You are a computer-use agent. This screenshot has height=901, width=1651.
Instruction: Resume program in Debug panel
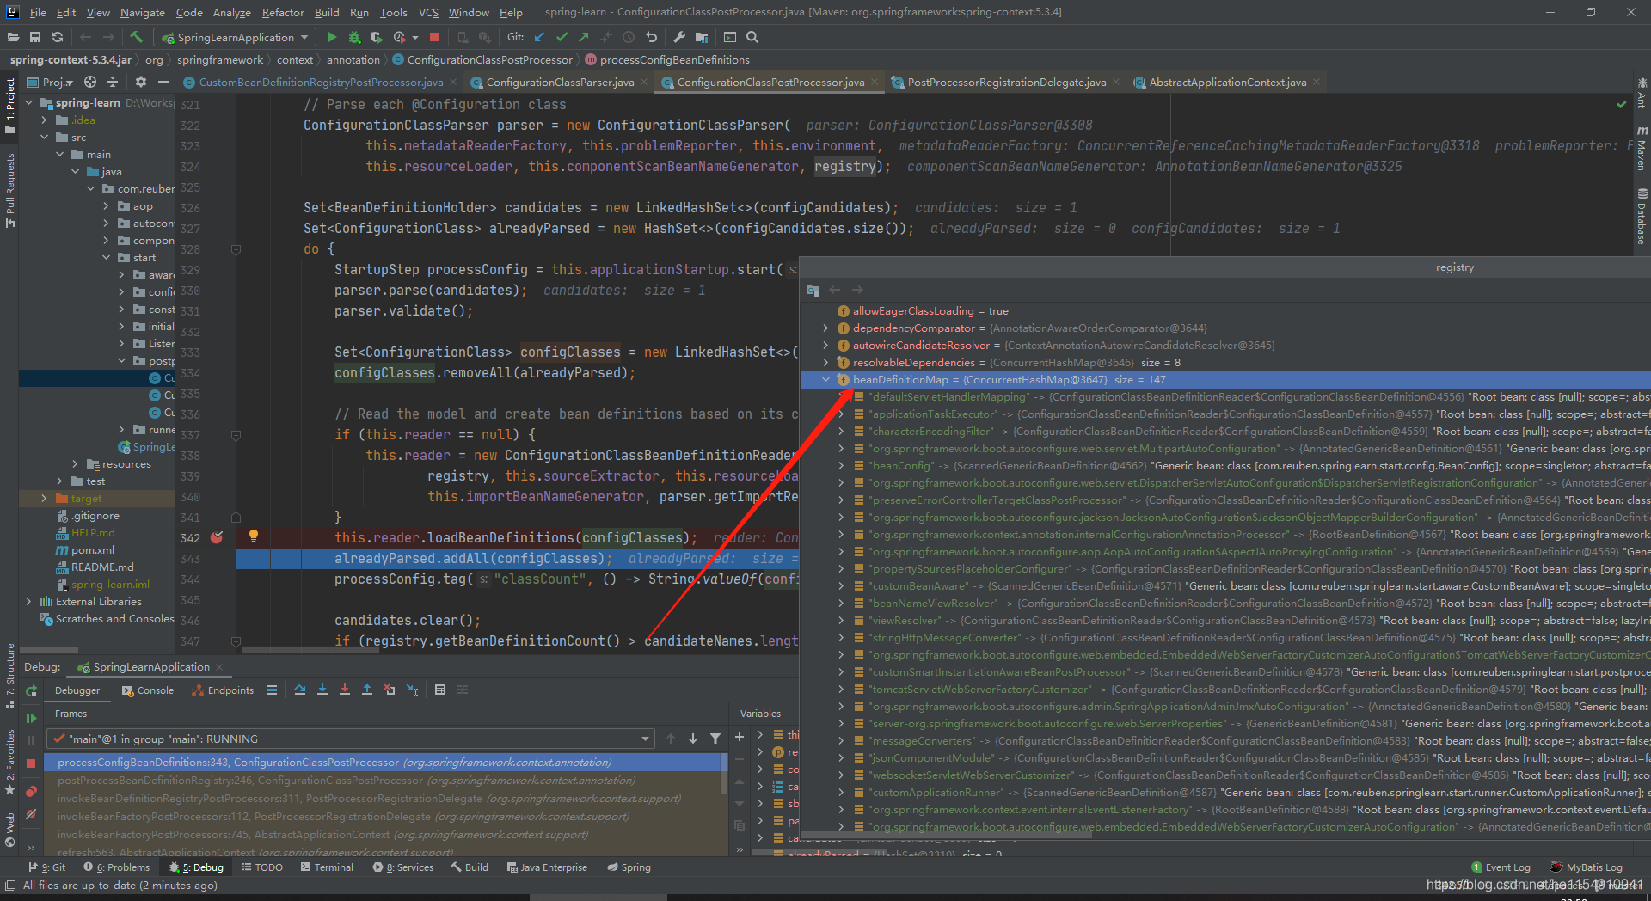[31, 718]
